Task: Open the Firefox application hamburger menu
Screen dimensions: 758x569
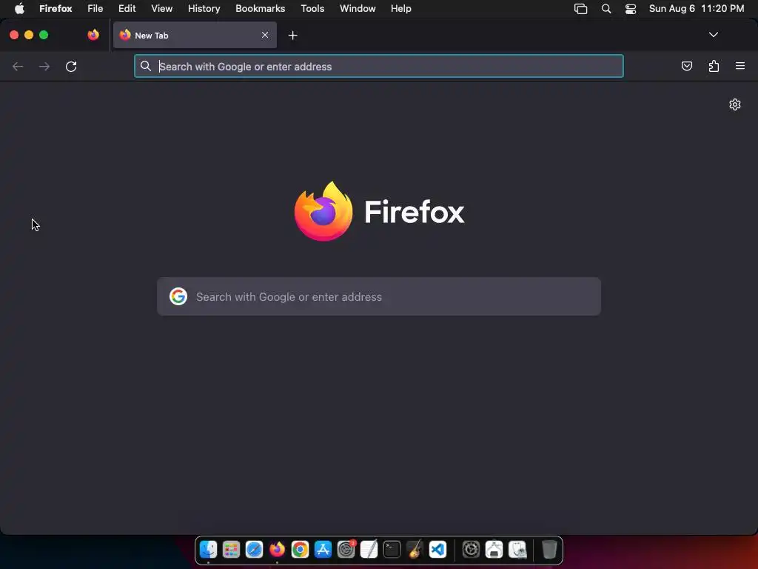Action: tap(739, 66)
